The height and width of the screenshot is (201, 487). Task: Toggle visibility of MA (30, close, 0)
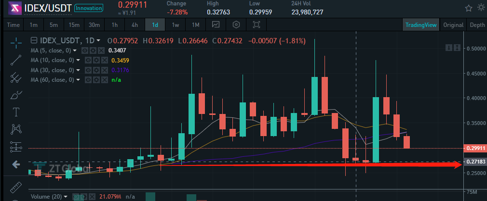[x=88, y=70]
